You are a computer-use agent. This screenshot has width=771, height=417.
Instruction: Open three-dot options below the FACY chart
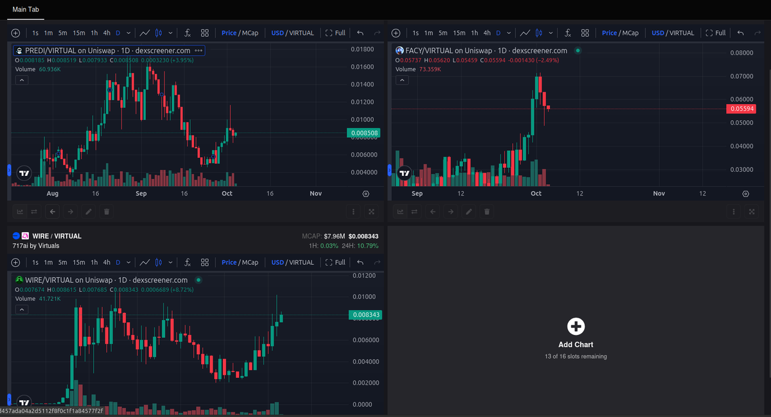pyautogui.click(x=734, y=211)
